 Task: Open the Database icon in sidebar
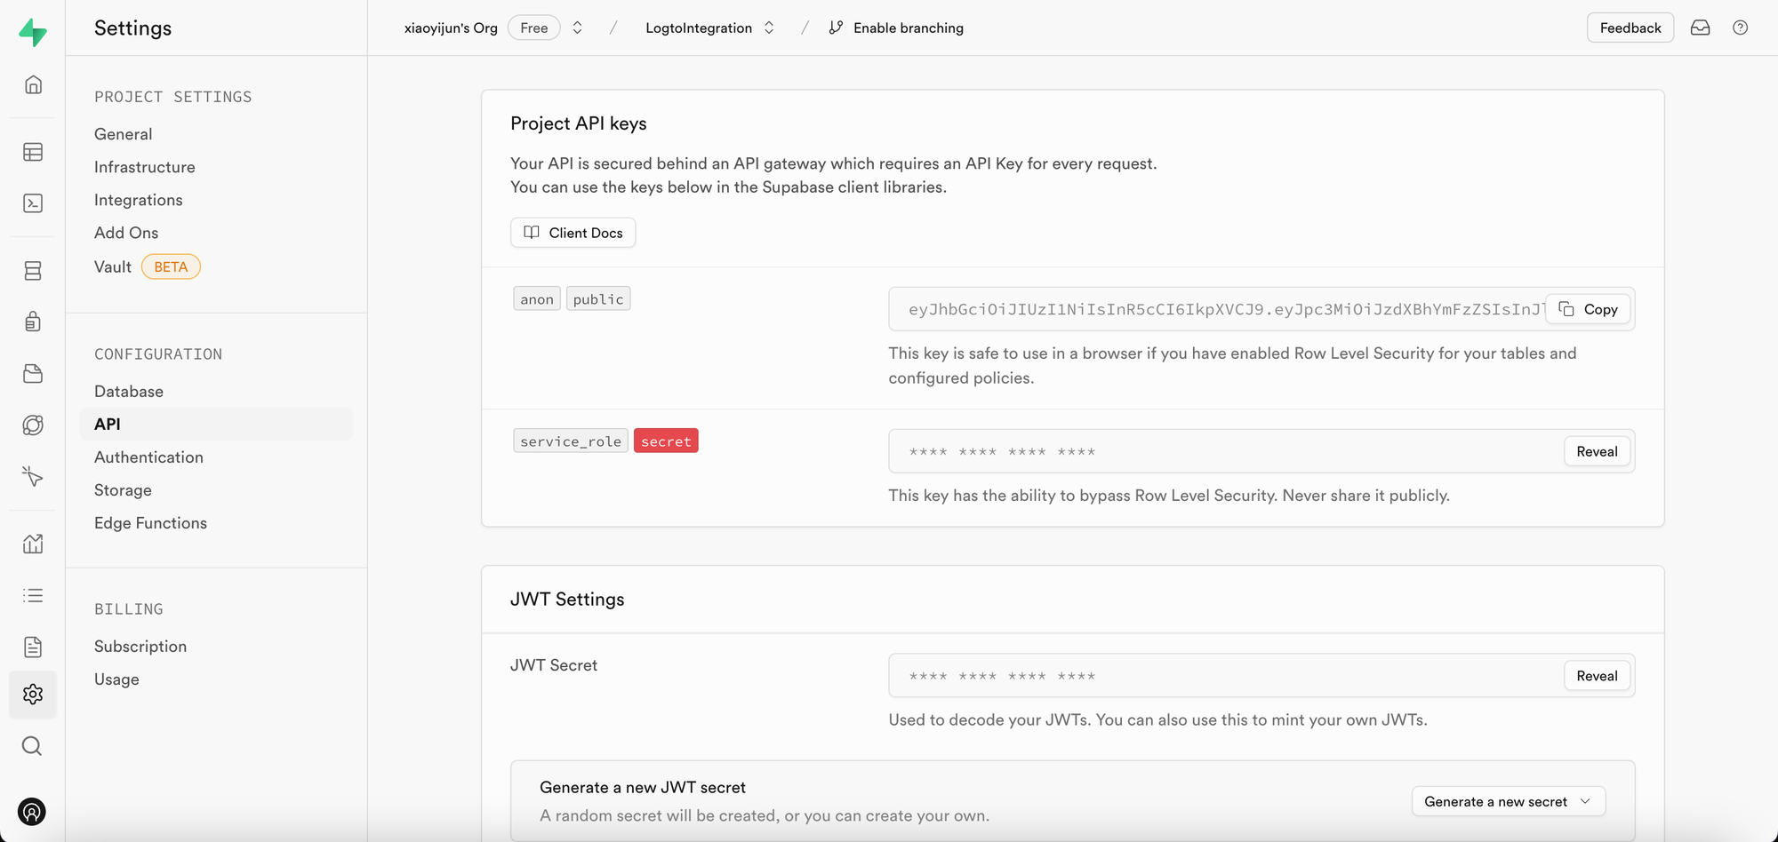pos(33,271)
